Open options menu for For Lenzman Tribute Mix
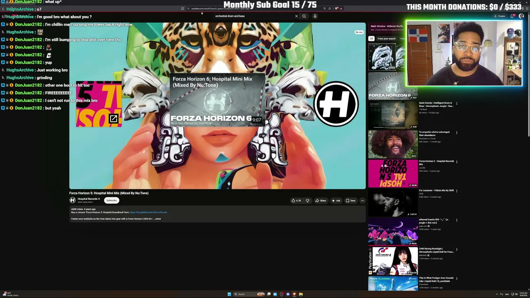This screenshot has height=298, width=530. click(x=457, y=191)
